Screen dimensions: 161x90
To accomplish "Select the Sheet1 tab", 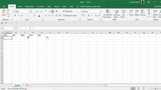I will [x=18, y=85].
